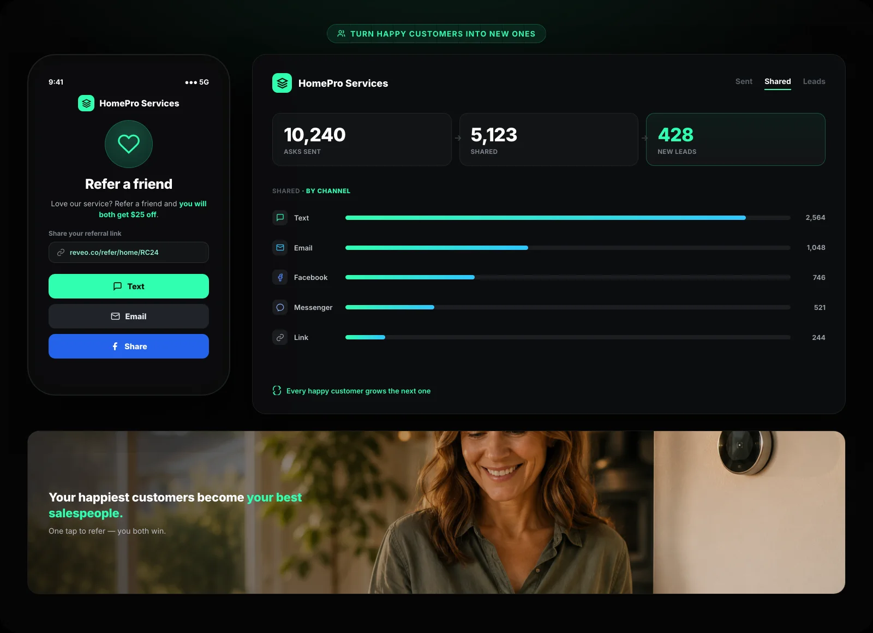Click the 5G signal indicator on phone
The height and width of the screenshot is (633, 873).
point(197,82)
